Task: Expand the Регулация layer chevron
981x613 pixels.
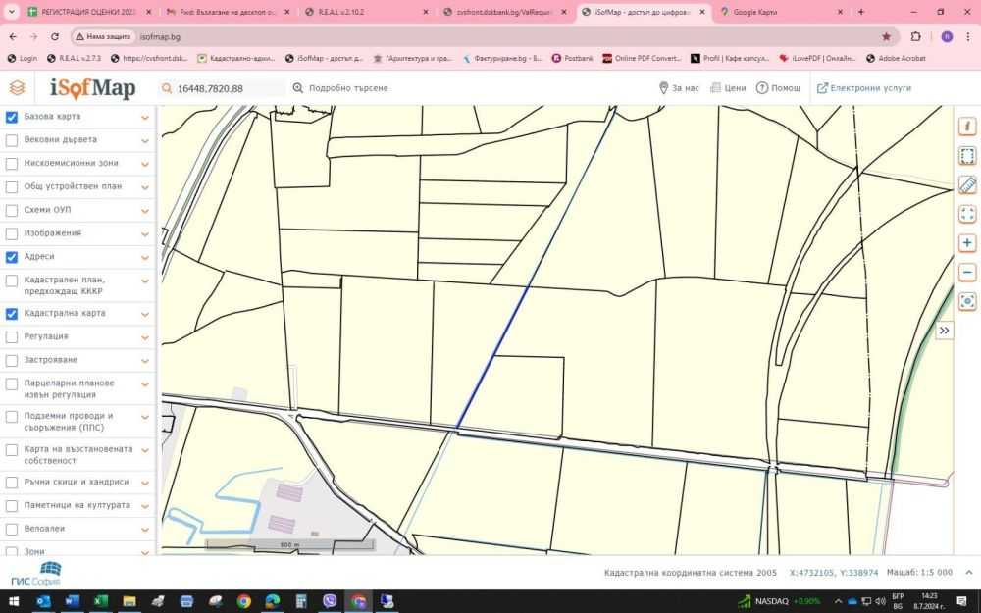Action: [x=145, y=337]
